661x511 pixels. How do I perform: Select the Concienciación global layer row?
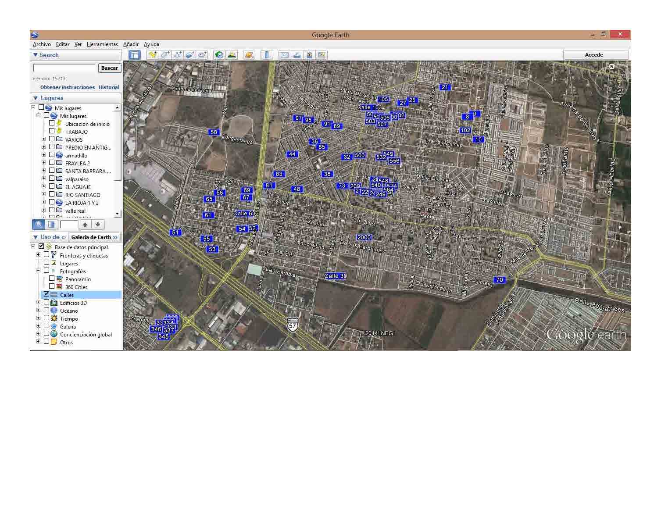coord(86,334)
